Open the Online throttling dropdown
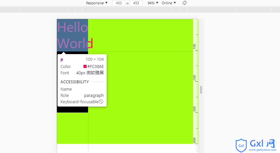Viewport: 280px width, 153px height. pyautogui.click(x=169, y=3)
